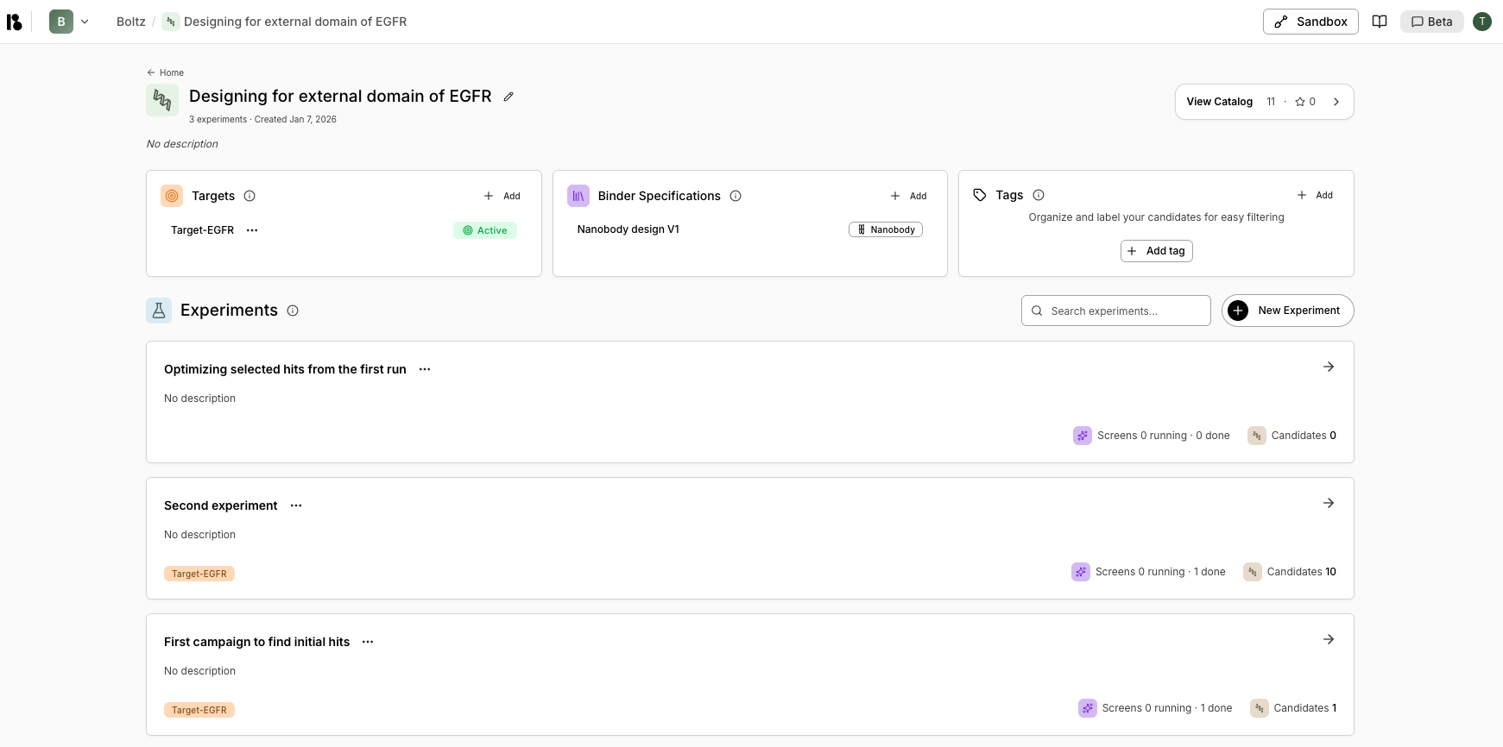Open Second experiment more options

[x=296, y=505]
